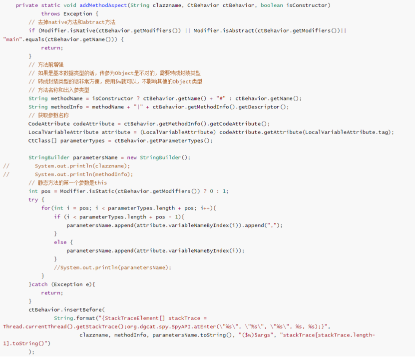This screenshot has height=357, width=415.
Task: Click the addMethodAspect method name
Action: coord(103,5)
